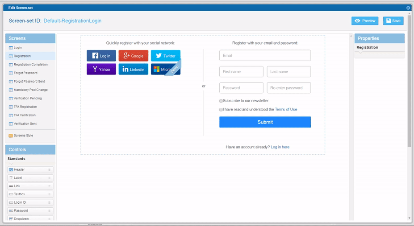414x226 pixels.
Task: Click the Login screen icon in Screens list
Action: [x=11, y=48]
